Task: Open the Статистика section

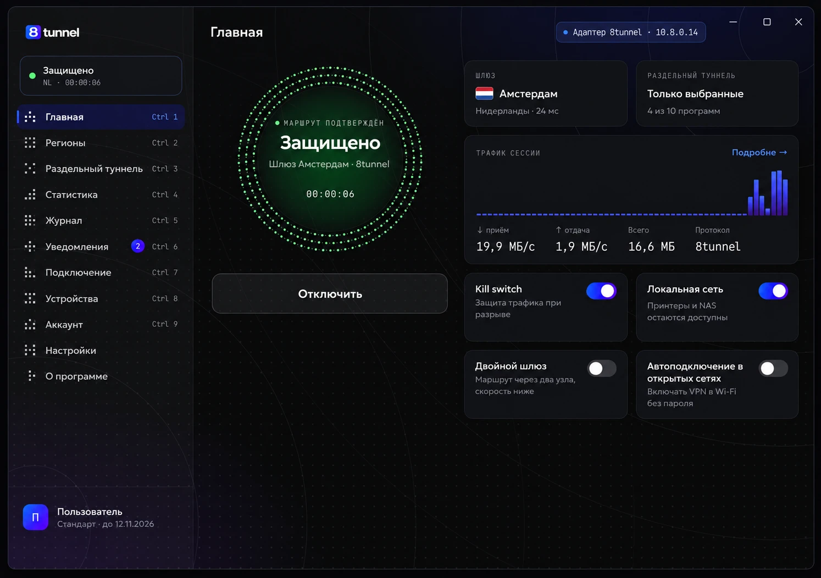Action: pos(101,194)
